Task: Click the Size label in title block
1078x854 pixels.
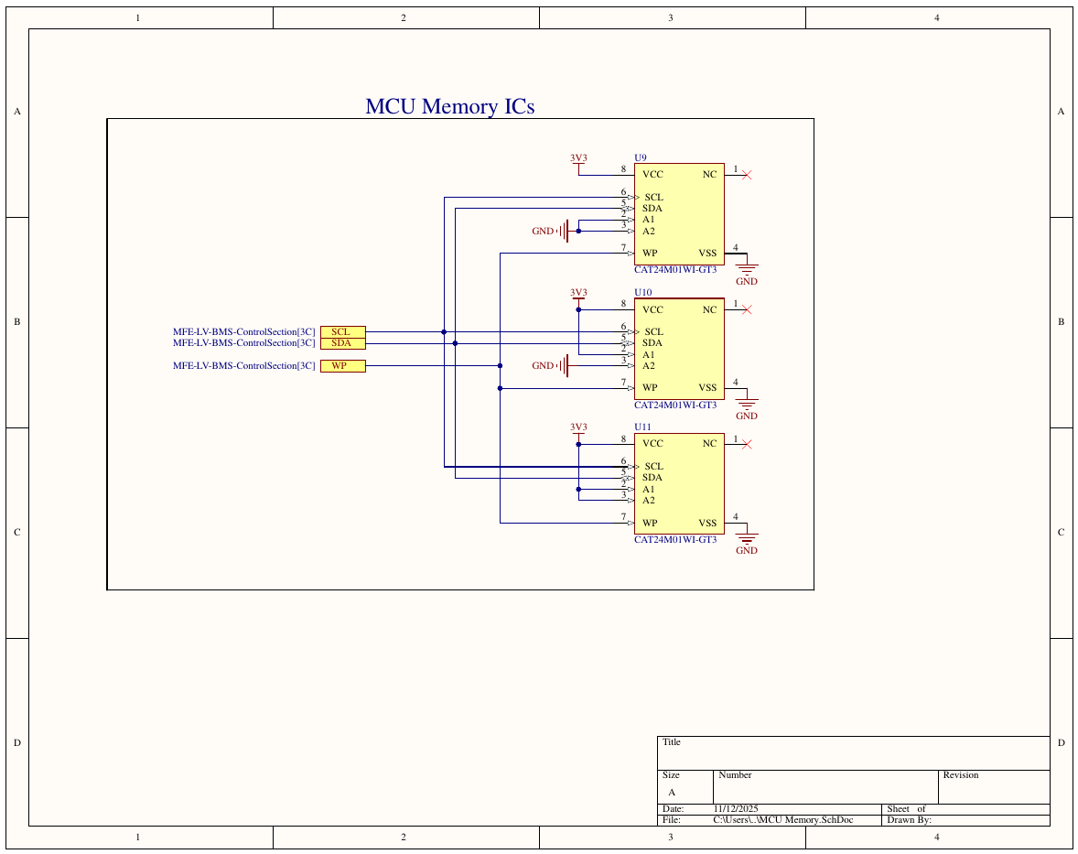Action: pos(671,775)
